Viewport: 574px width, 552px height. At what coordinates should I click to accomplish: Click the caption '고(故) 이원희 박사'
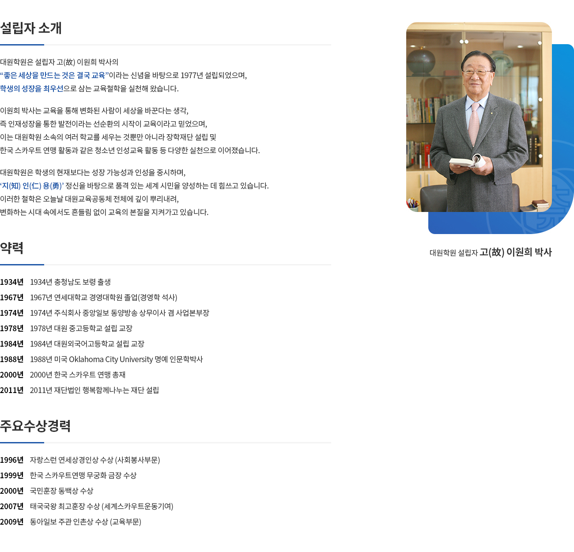[516, 252]
